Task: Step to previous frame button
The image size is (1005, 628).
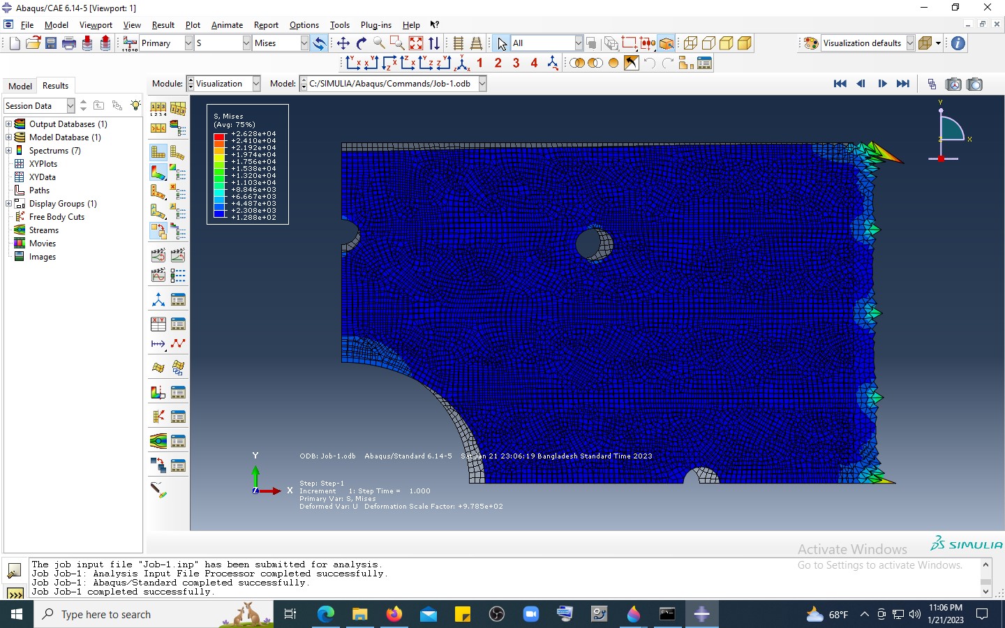Action: pyautogui.click(x=861, y=84)
